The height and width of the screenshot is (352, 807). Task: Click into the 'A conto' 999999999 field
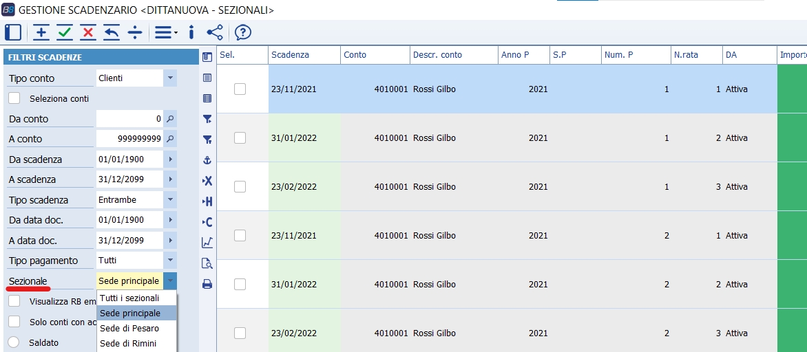[x=129, y=139]
